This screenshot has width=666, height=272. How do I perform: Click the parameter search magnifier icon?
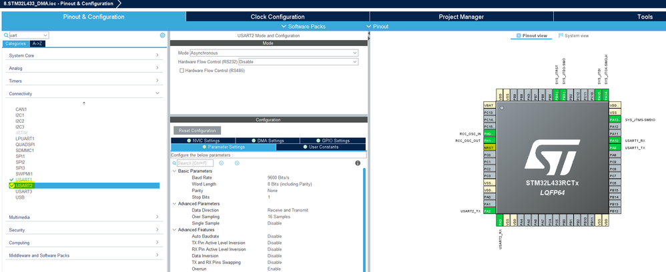click(x=174, y=163)
